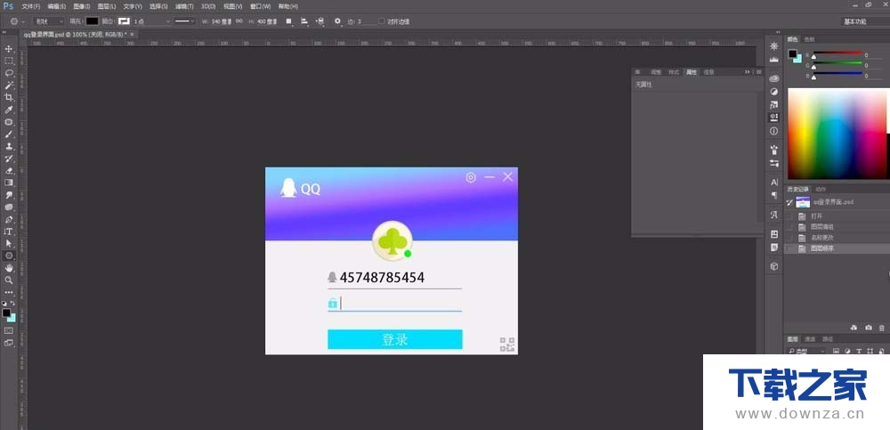The height and width of the screenshot is (430, 890).
Task: Select the Move tool
Action: (x=9, y=49)
